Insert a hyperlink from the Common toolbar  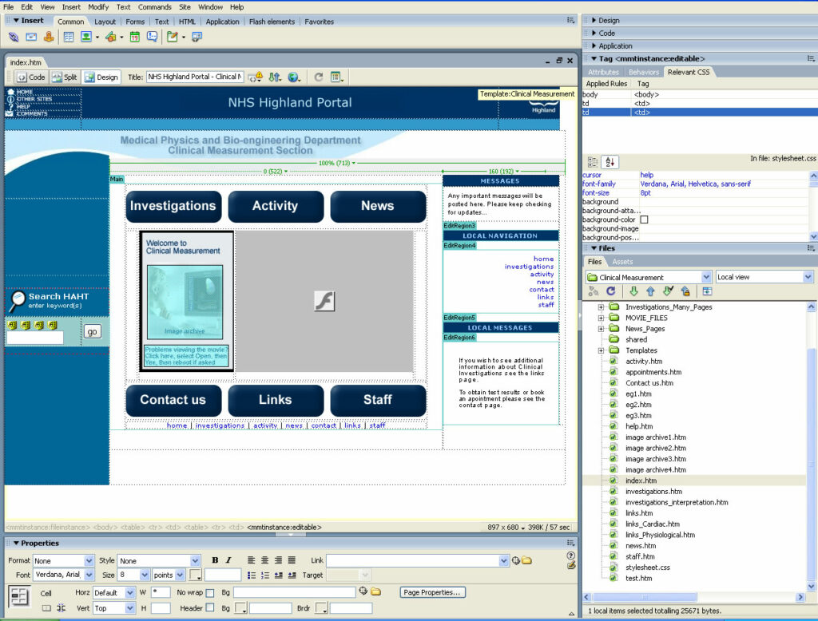[x=14, y=37]
